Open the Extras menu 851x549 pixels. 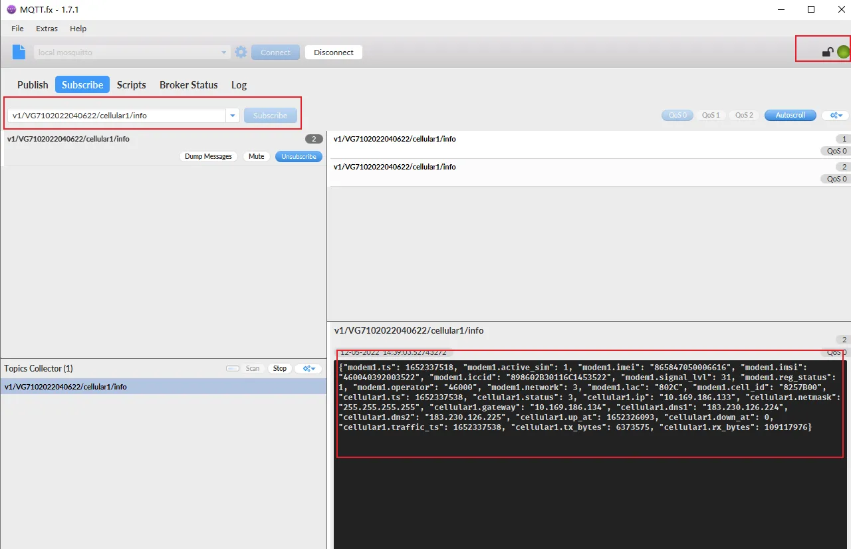pos(47,29)
